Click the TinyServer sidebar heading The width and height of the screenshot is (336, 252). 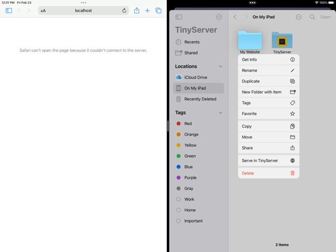[x=196, y=30]
